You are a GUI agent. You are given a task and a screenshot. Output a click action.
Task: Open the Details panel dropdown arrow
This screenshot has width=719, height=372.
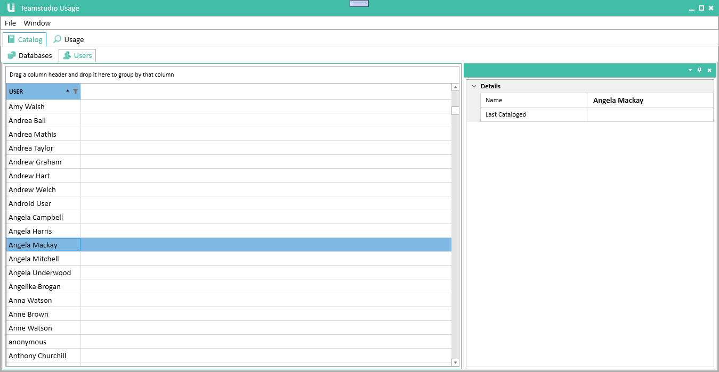pos(690,70)
